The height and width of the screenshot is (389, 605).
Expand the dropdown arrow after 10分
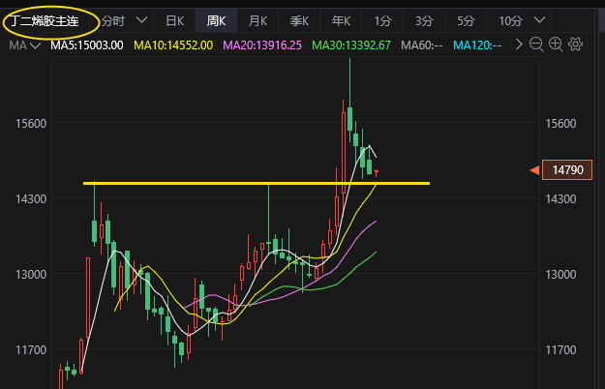click(x=540, y=20)
